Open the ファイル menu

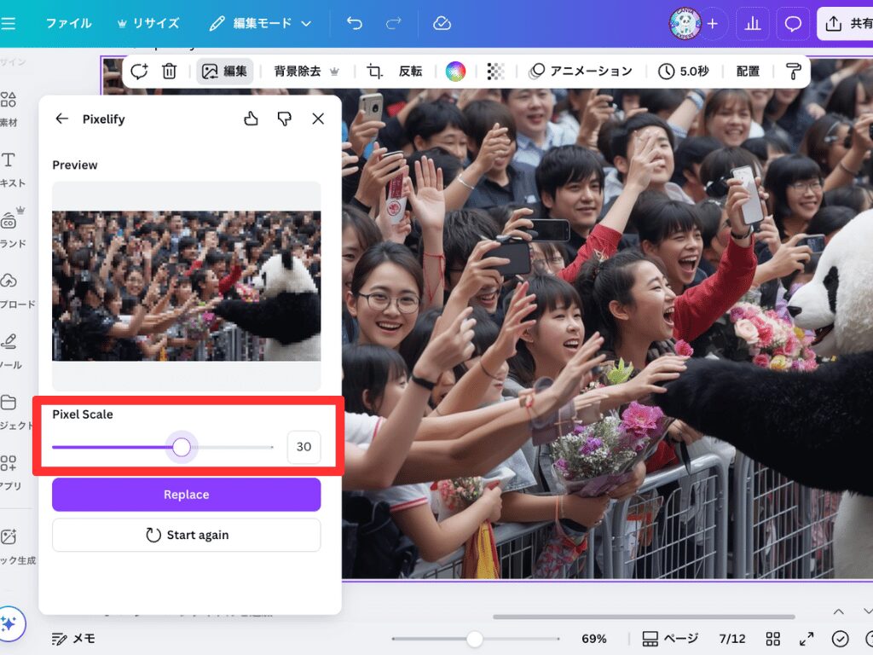pyautogui.click(x=68, y=24)
